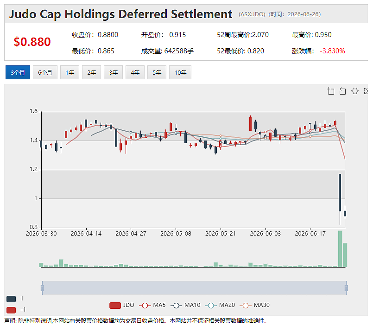Activate the area zoom tool icon
The image size is (373, 332).
pos(330,91)
